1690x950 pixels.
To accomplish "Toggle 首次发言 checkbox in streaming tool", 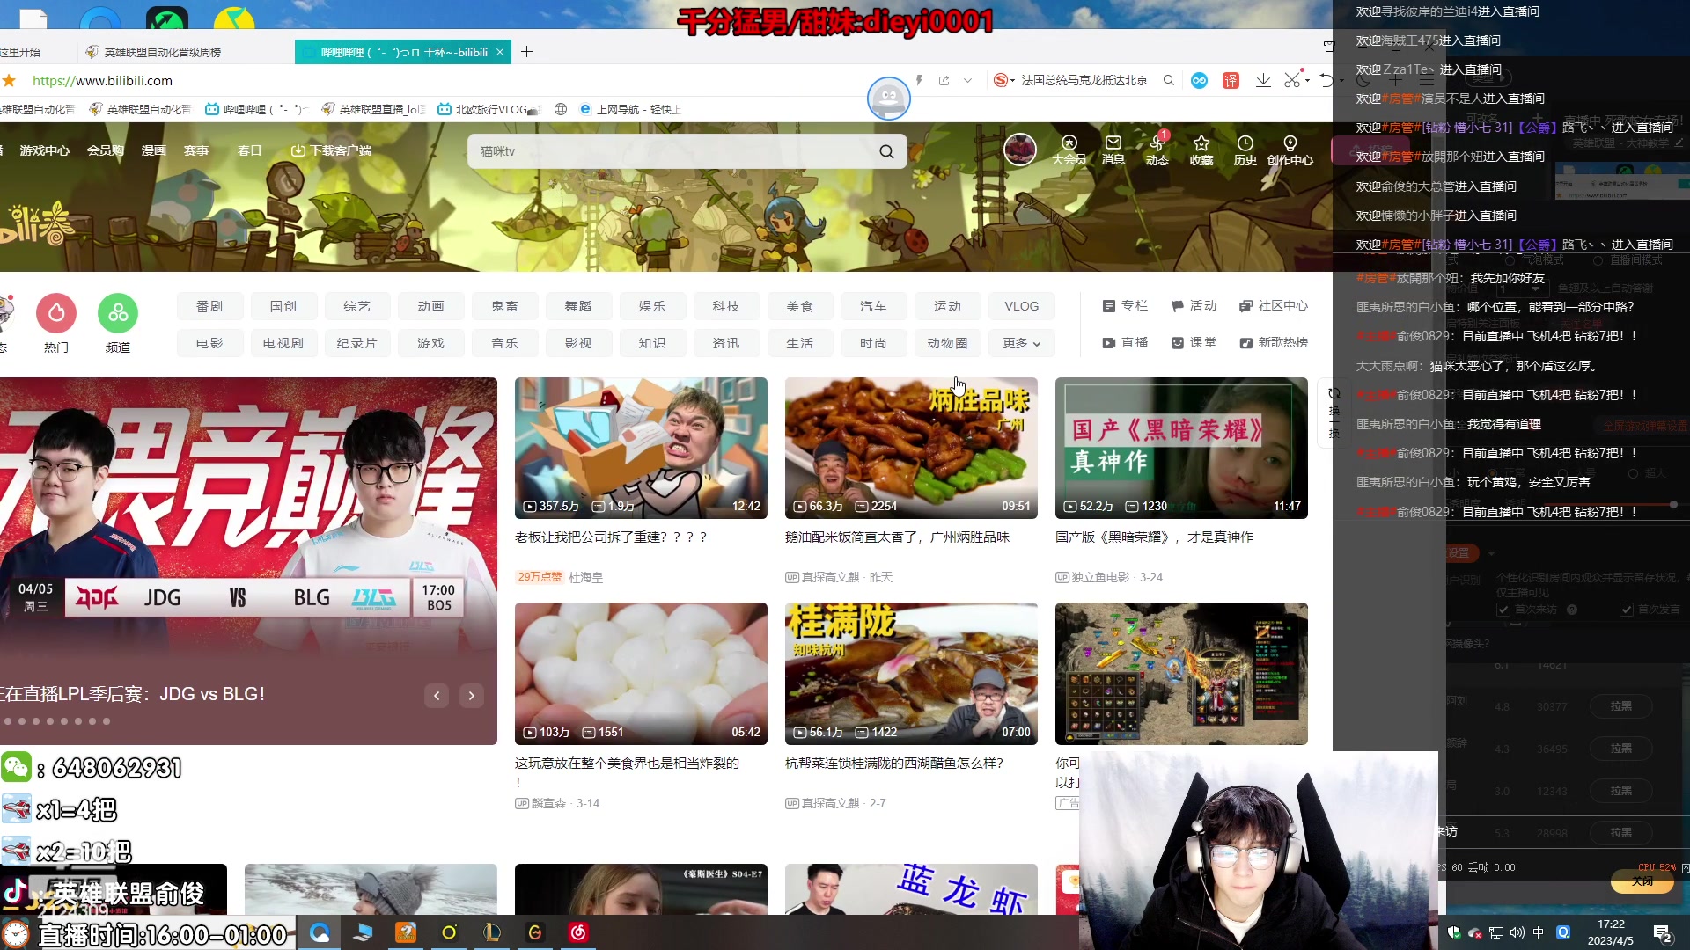I will [1627, 610].
